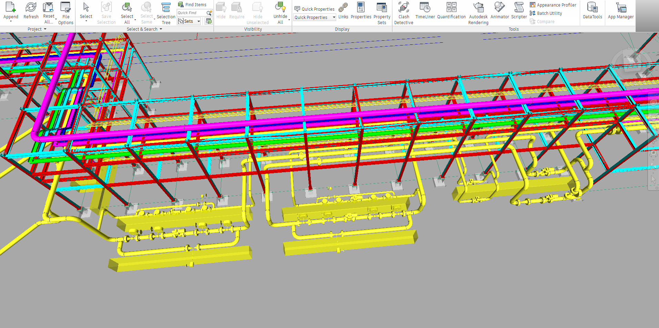Expand the Project panel title
Image resolution: width=659 pixels, height=328 pixels.
click(37, 29)
